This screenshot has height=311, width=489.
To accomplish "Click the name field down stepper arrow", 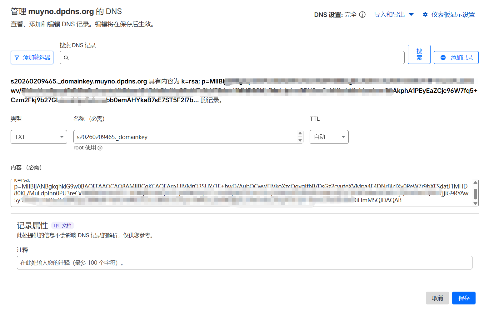I will coord(300,140).
